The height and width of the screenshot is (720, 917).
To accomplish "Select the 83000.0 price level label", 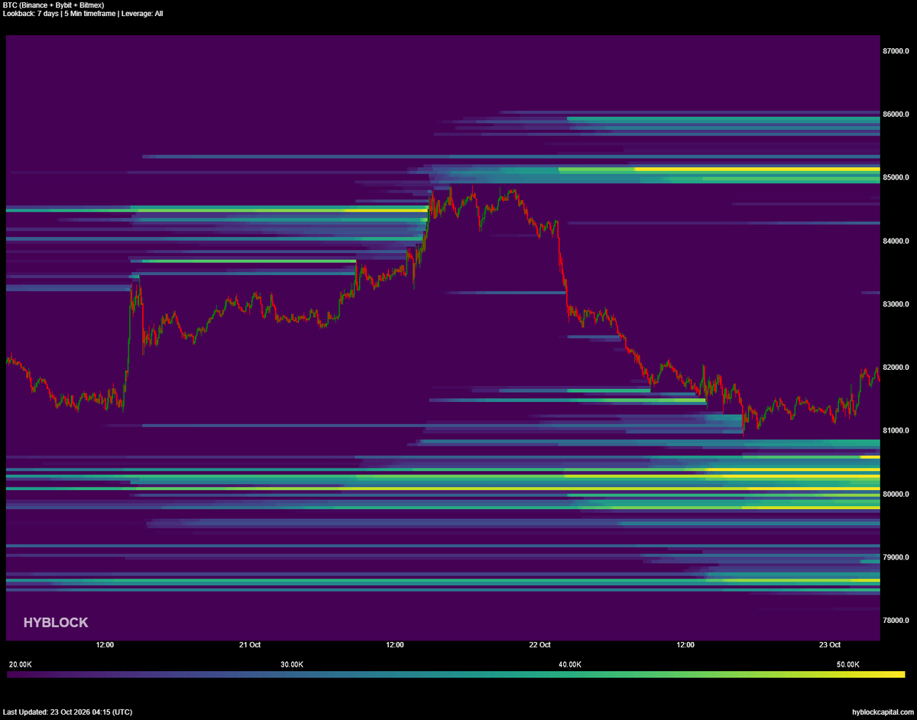I will tap(896, 304).
